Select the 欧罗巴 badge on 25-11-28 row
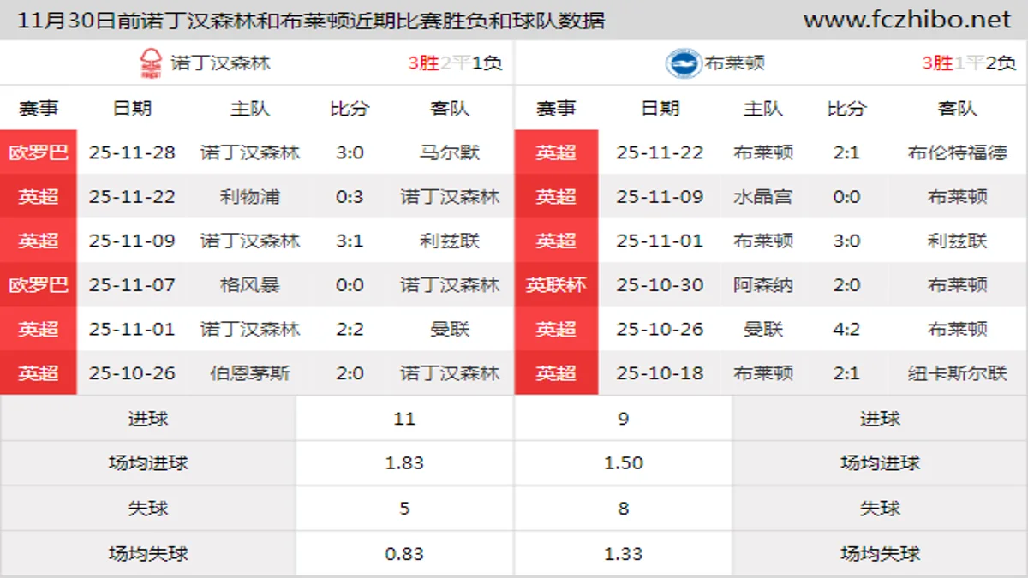The width and height of the screenshot is (1028, 578). coord(39,152)
